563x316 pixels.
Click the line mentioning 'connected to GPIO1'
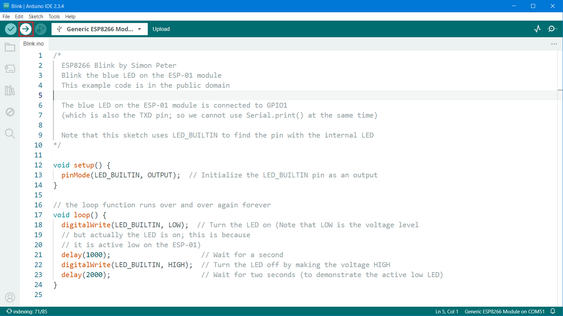coord(174,105)
